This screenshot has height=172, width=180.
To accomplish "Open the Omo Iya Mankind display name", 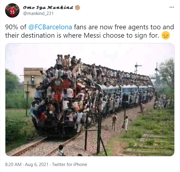I will point(48,7).
